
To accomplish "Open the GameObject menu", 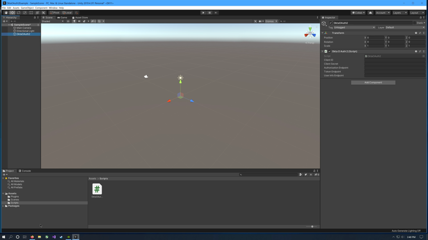I will pyautogui.click(x=27, y=8).
